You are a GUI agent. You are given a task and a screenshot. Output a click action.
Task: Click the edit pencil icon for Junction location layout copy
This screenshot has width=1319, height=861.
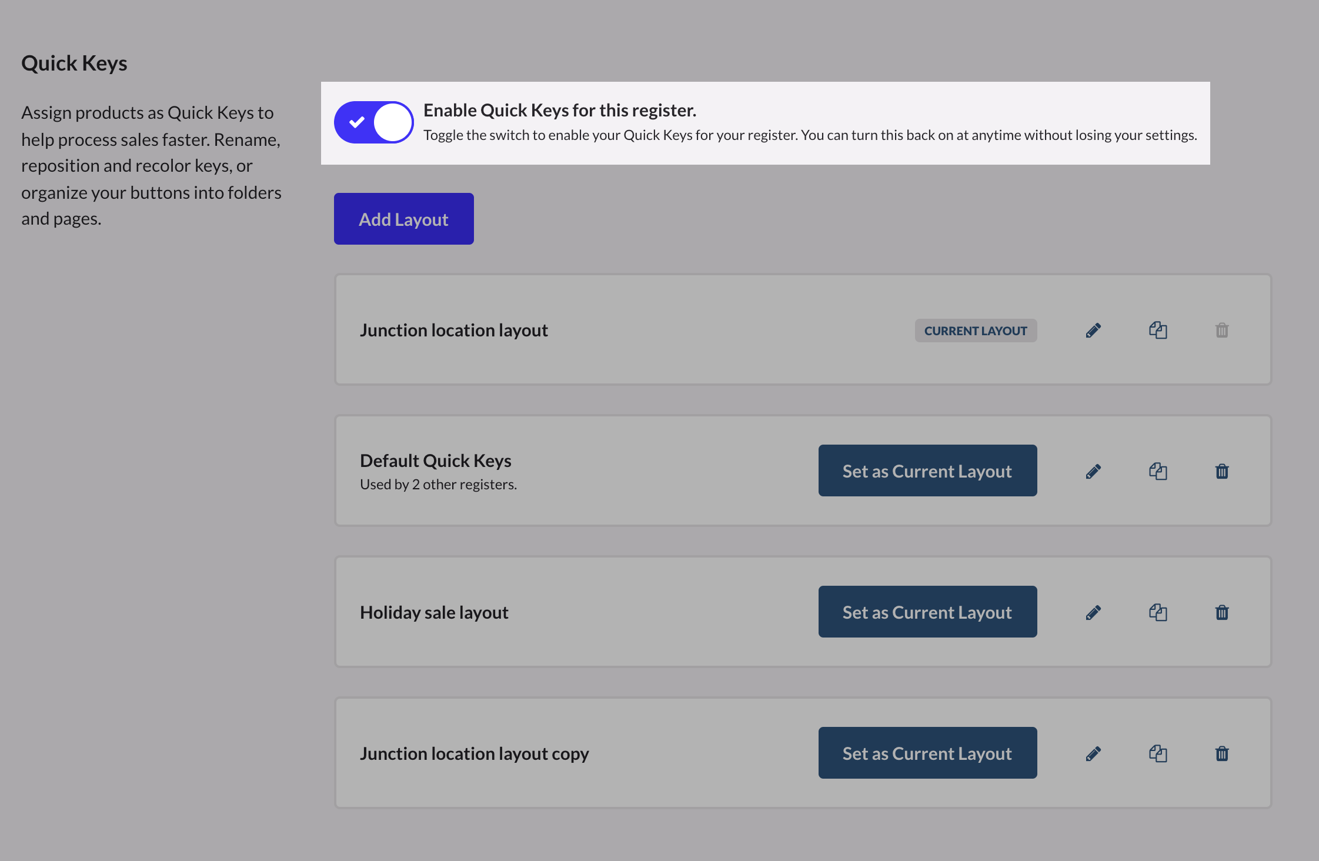pos(1093,753)
